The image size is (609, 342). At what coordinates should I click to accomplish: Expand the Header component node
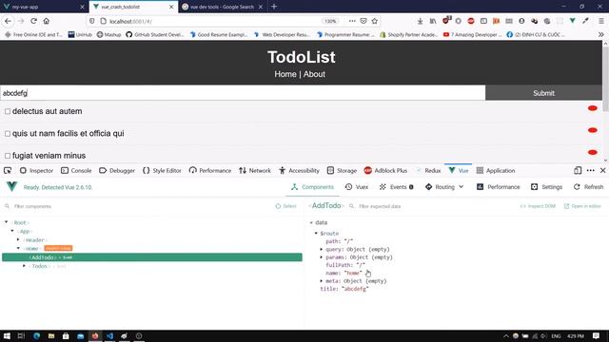[x=18, y=239]
